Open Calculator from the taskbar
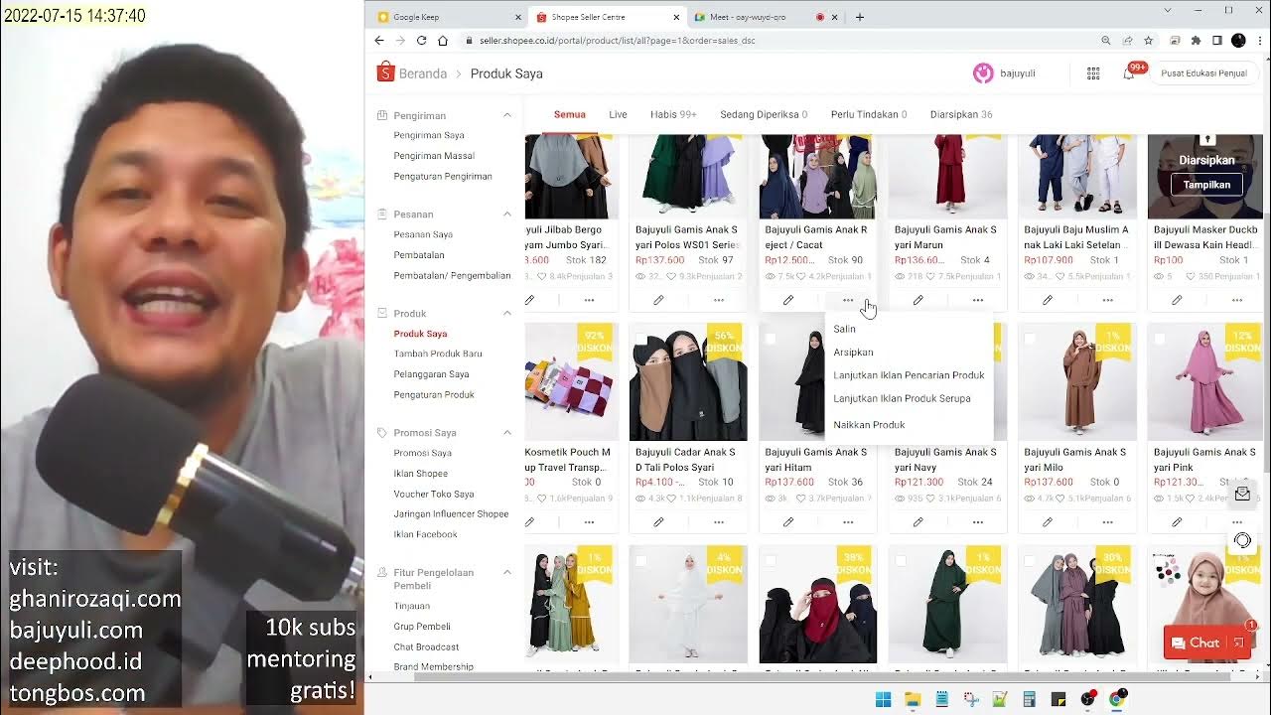1271x715 pixels. coord(1029,700)
